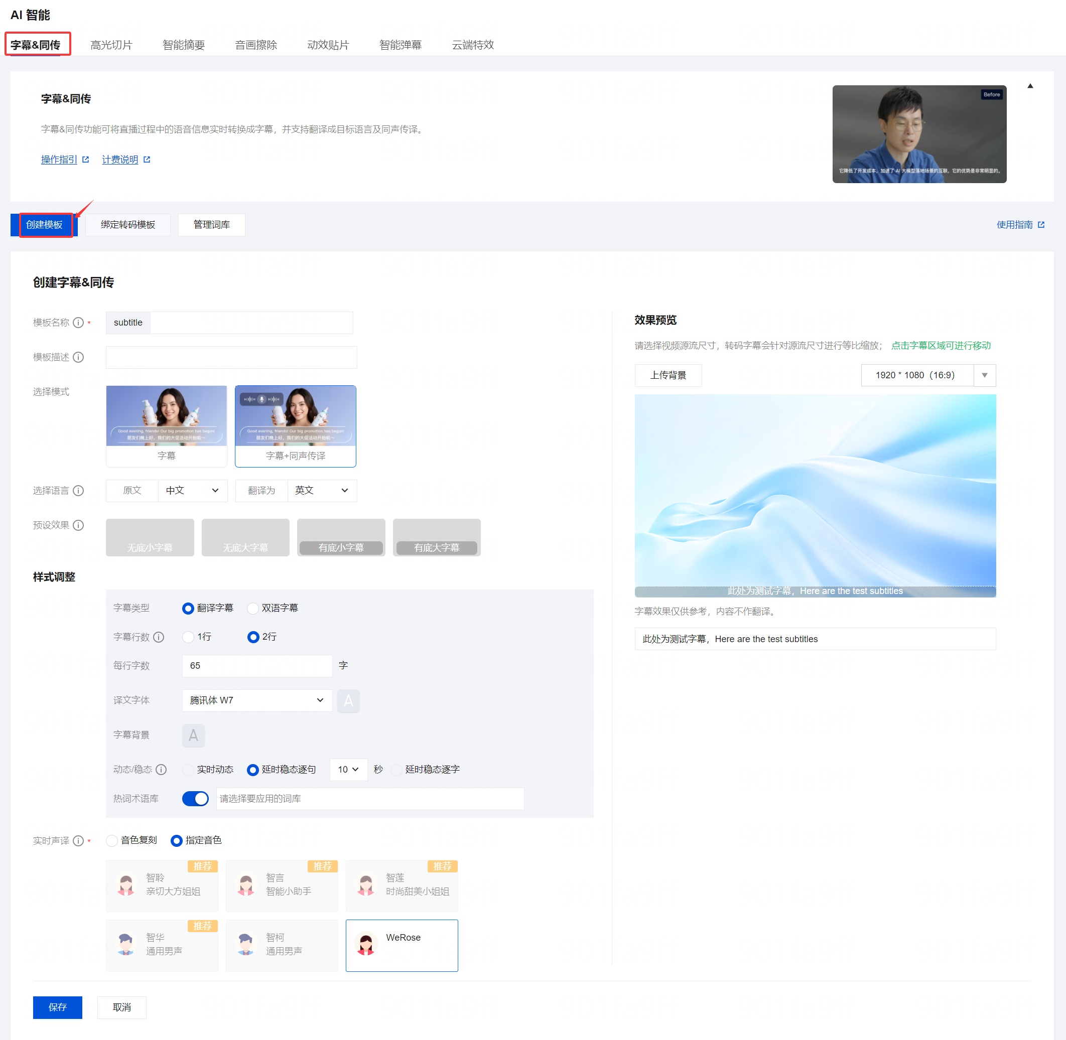The height and width of the screenshot is (1040, 1066).
Task: Click info icon next to 动态/稳态
Action: point(161,770)
